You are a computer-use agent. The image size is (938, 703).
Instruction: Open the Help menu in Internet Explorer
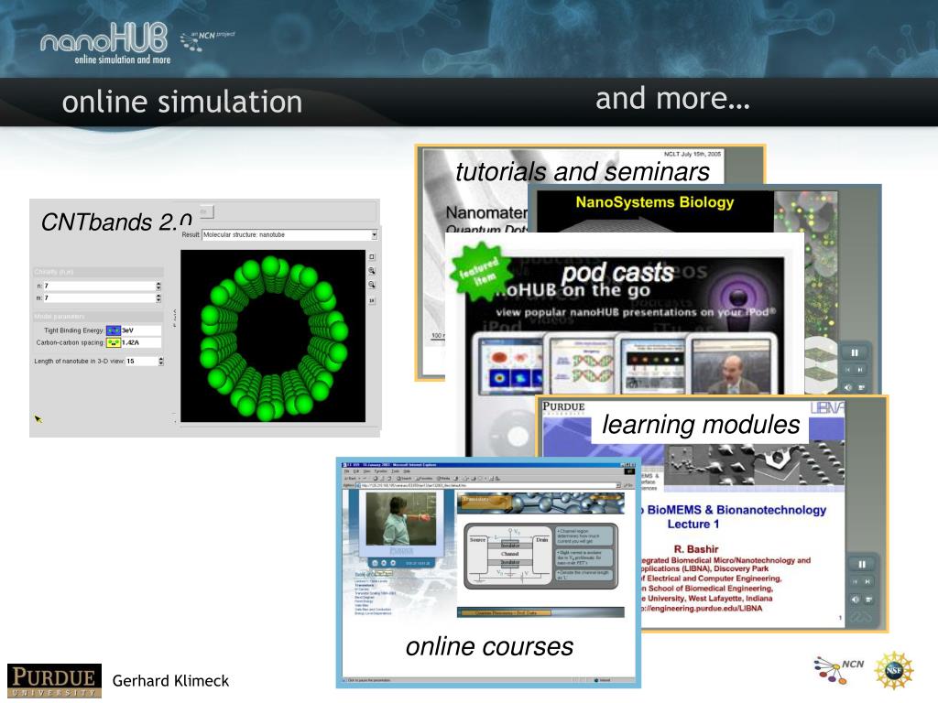407,471
